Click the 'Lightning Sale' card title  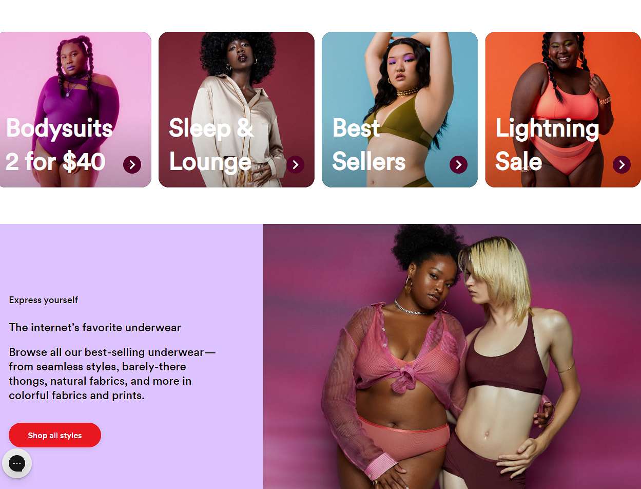(x=547, y=145)
